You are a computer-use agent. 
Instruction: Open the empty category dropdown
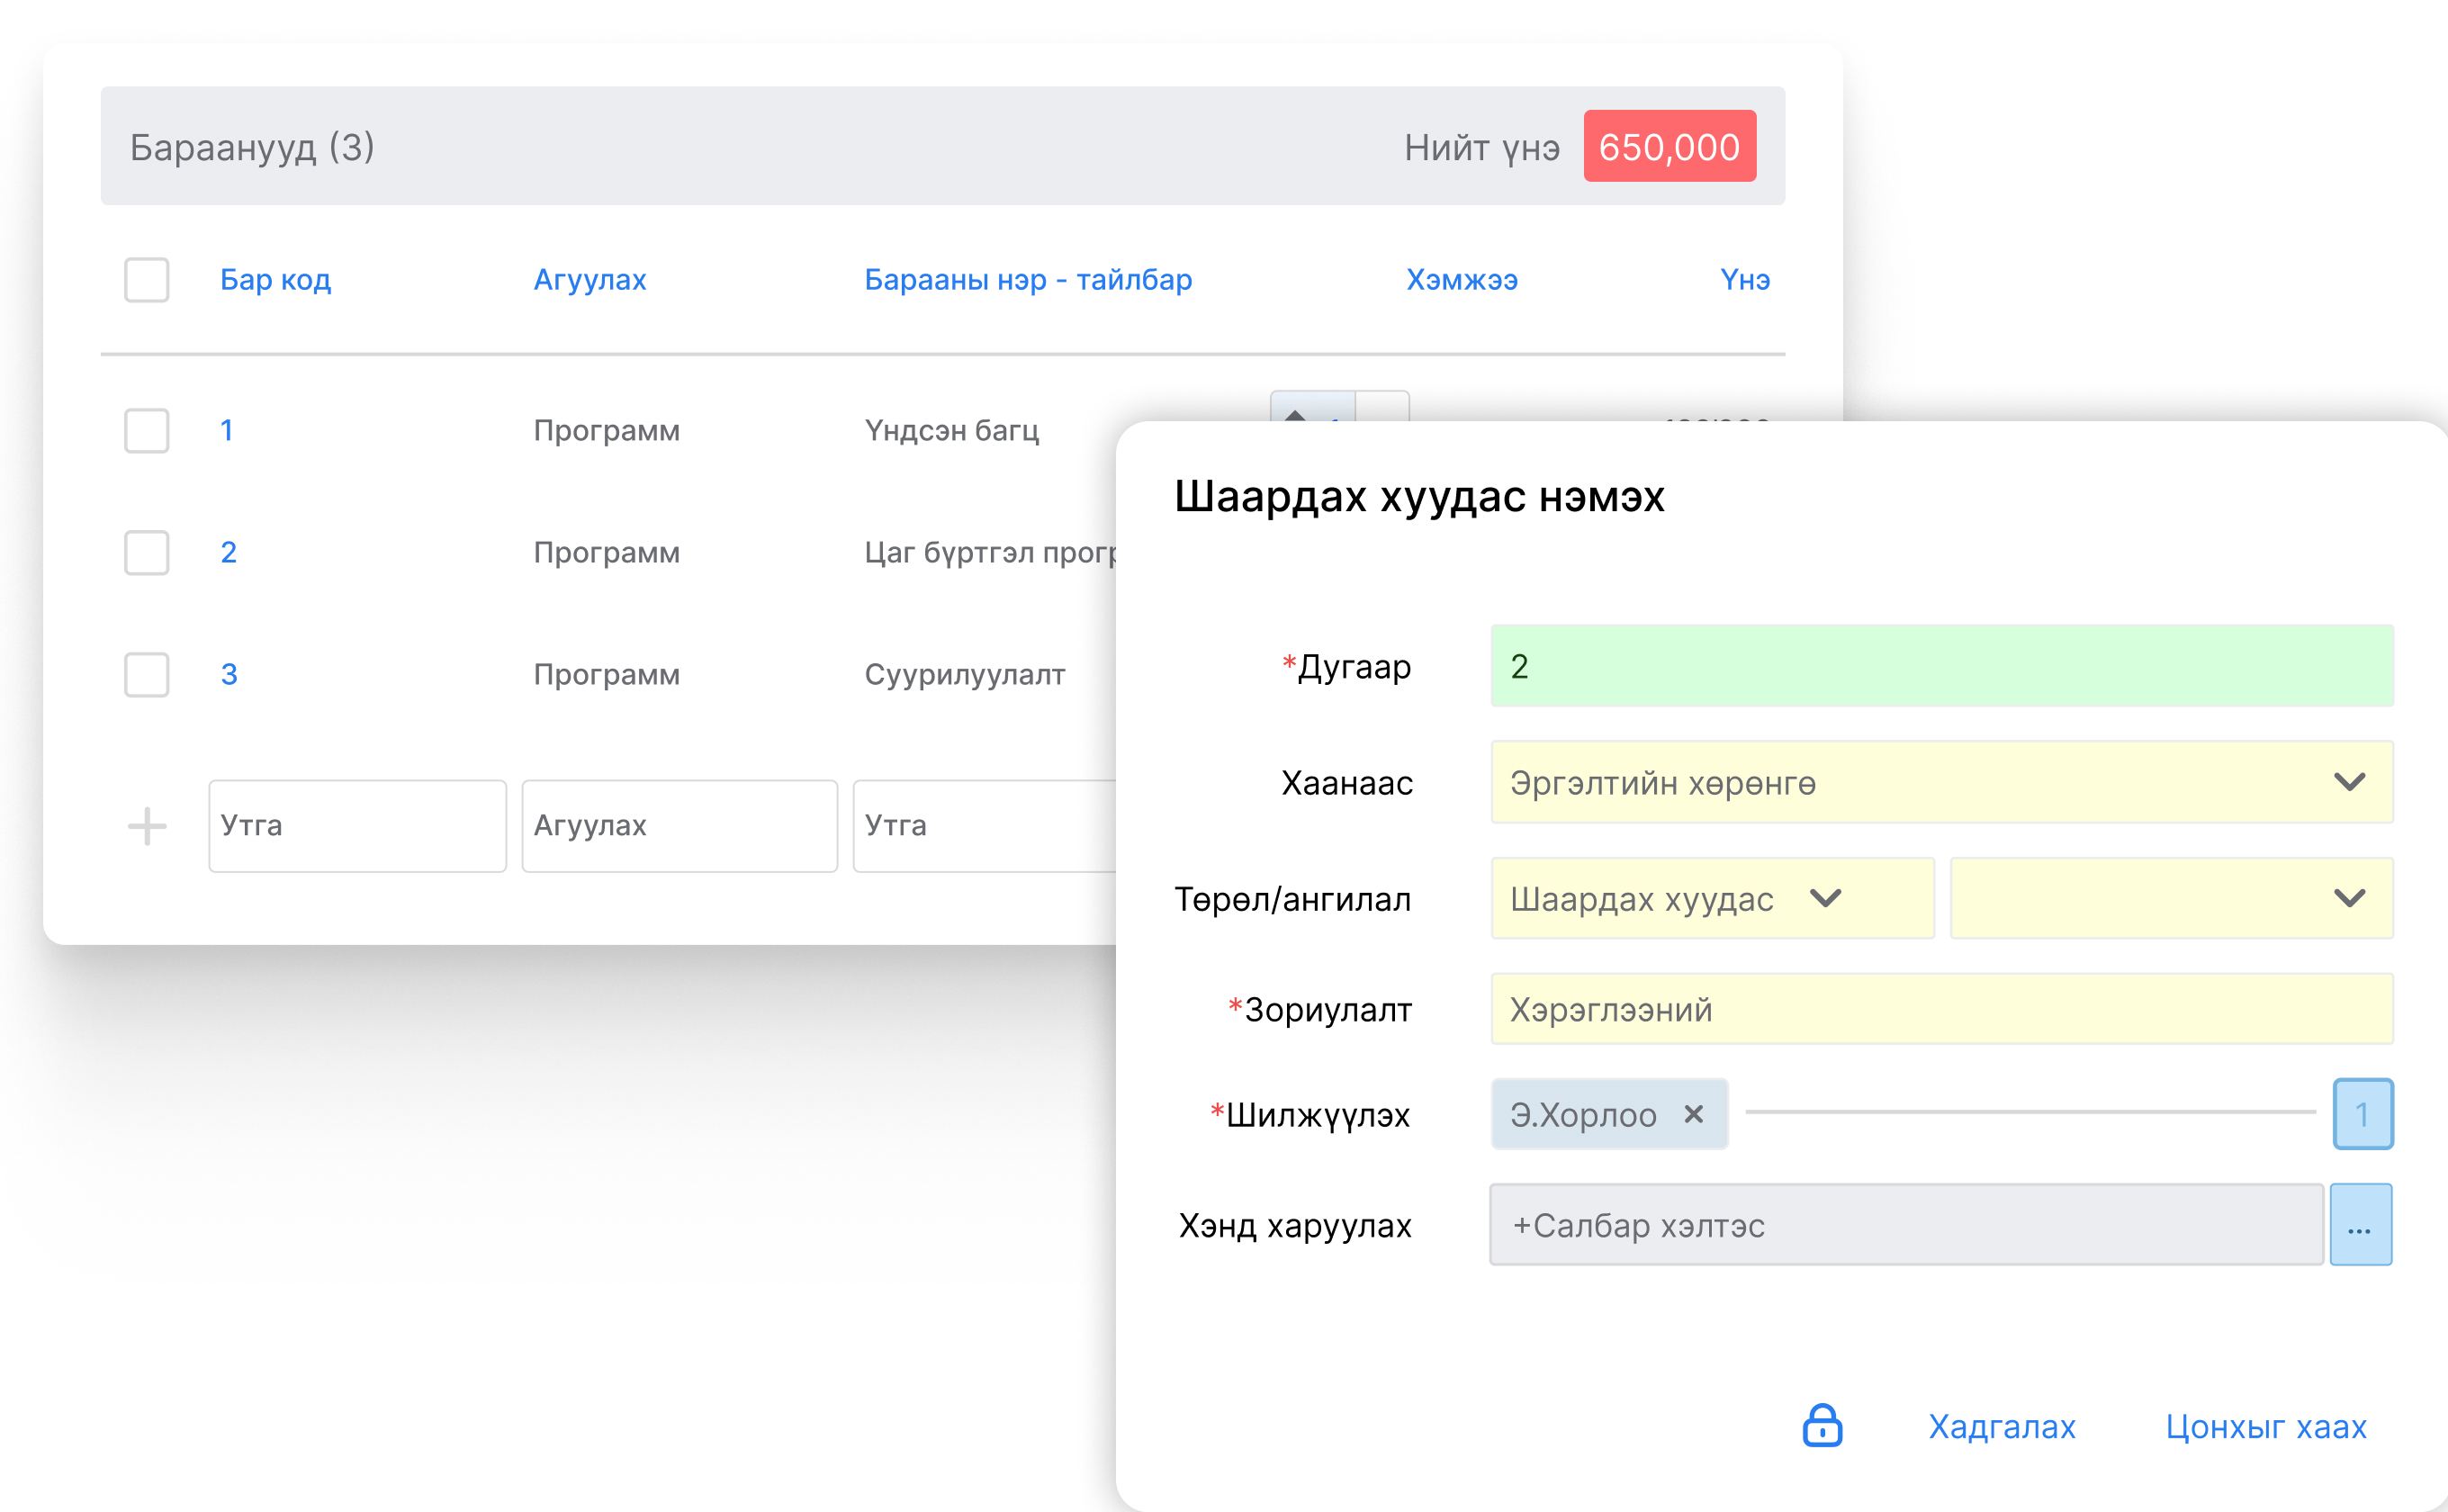[x=2170, y=898]
